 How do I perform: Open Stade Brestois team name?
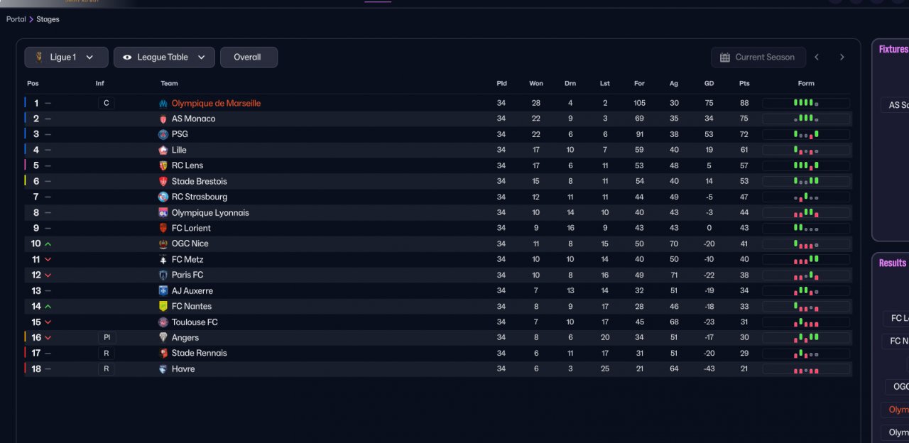point(200,182)
